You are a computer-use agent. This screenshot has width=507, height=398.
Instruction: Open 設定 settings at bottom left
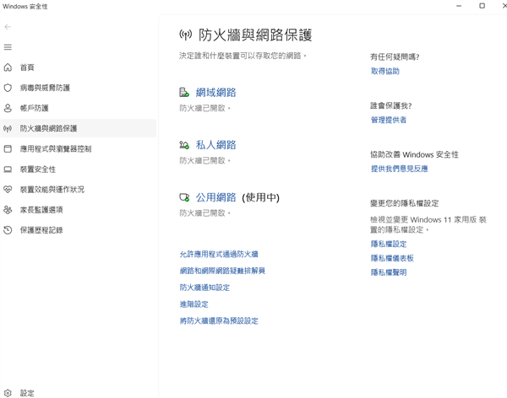[x=27, y=393]
